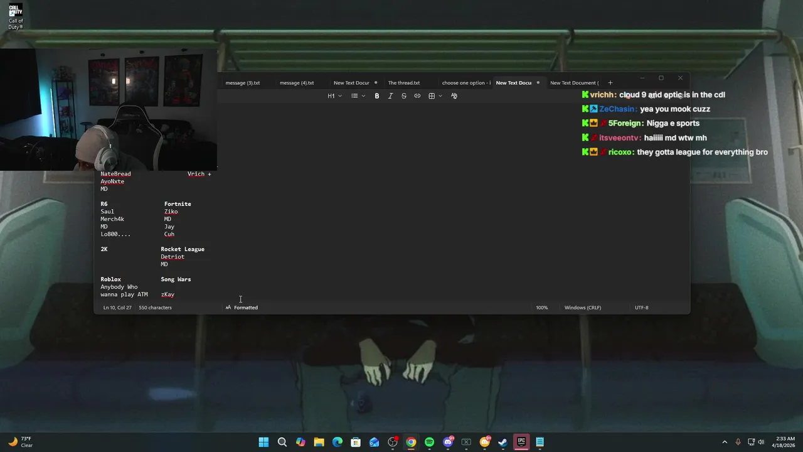The width and height of the screenshot is (803, 452).
Task: Click the word 'Fortnite' in the document
Action: click(x=178, y=204)
